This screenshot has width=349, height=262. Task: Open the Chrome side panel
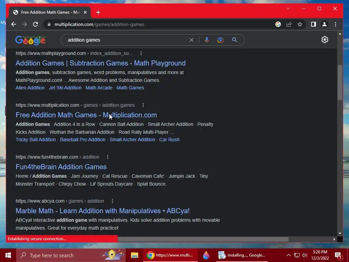314,24
